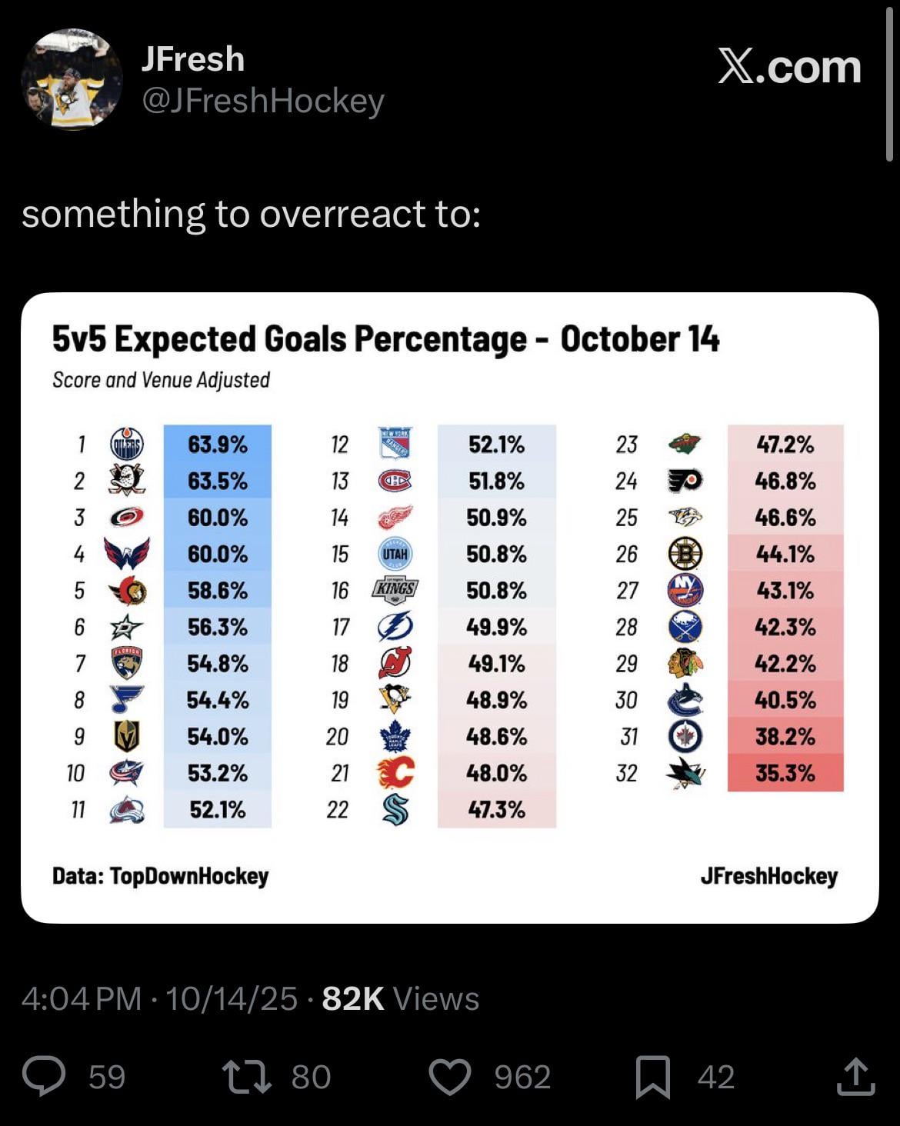Open the expected goals chart image
The image size is (900, 1126).
(x=449, y=608)
